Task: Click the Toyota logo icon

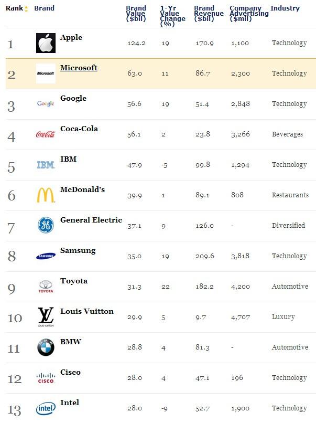Action: coord(46,287)
